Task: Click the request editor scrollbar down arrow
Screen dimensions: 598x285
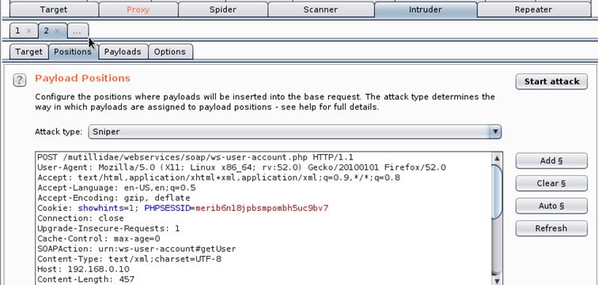Action: (497, 280)
